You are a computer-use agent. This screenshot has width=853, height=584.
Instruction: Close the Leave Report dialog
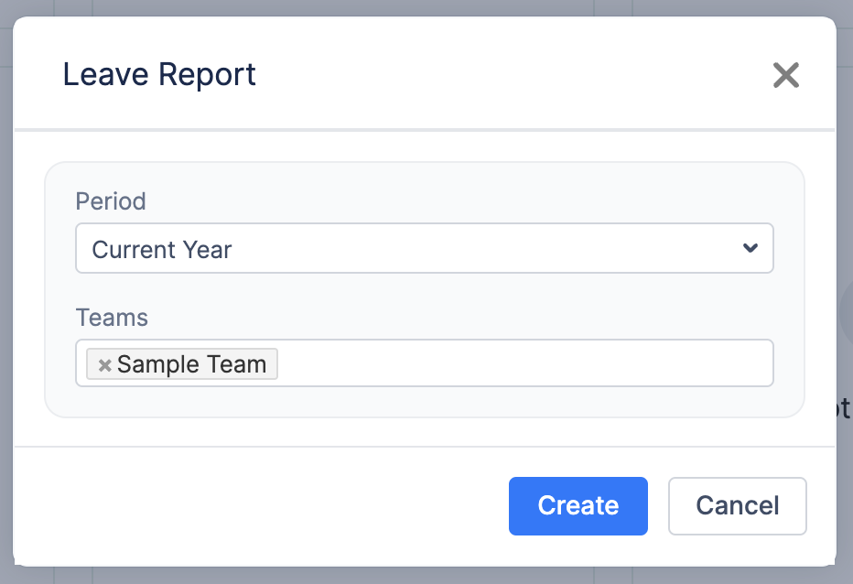tap(785, 75)
